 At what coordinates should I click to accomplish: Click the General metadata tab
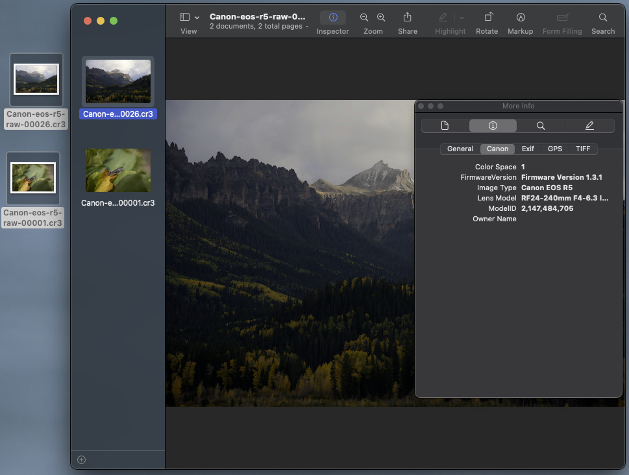click(460, 149)
